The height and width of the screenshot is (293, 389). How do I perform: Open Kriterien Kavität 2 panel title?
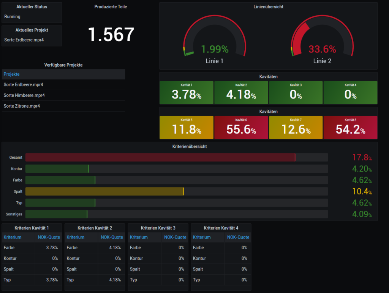click(95, 228)
